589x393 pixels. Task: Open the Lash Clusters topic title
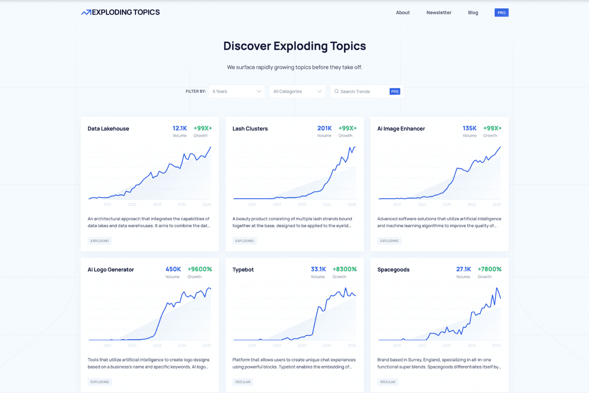(250, 129)
